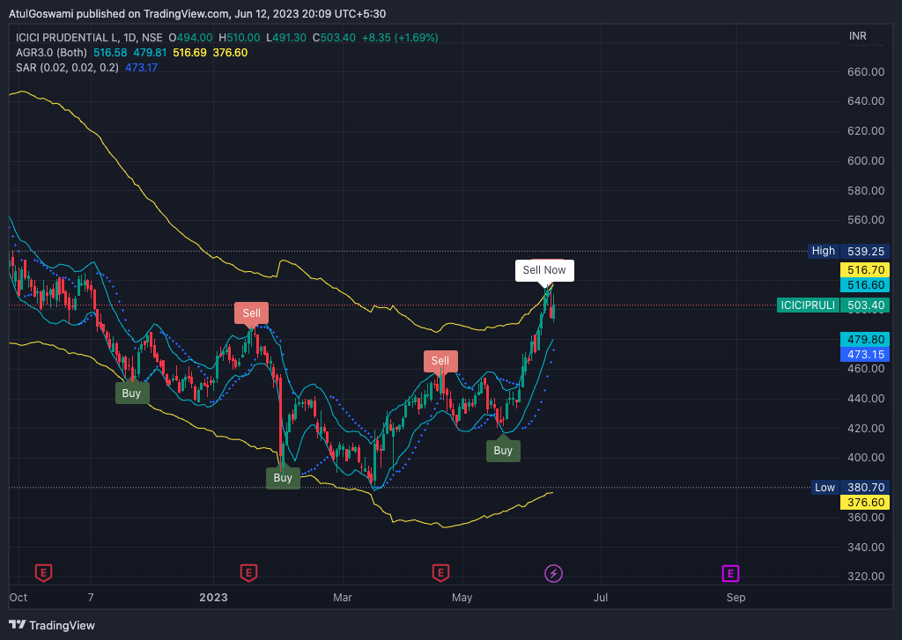
Task: Click the earnings icon near Oct
Action: click(x=44, y=573)
